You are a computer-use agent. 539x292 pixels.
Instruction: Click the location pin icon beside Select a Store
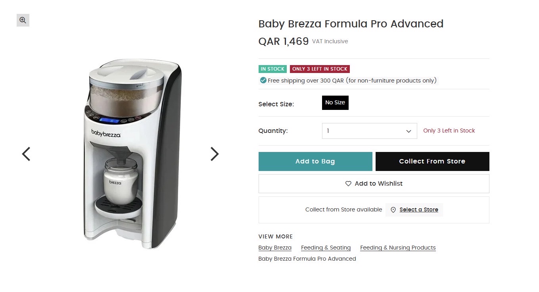(x=393, y=210)
